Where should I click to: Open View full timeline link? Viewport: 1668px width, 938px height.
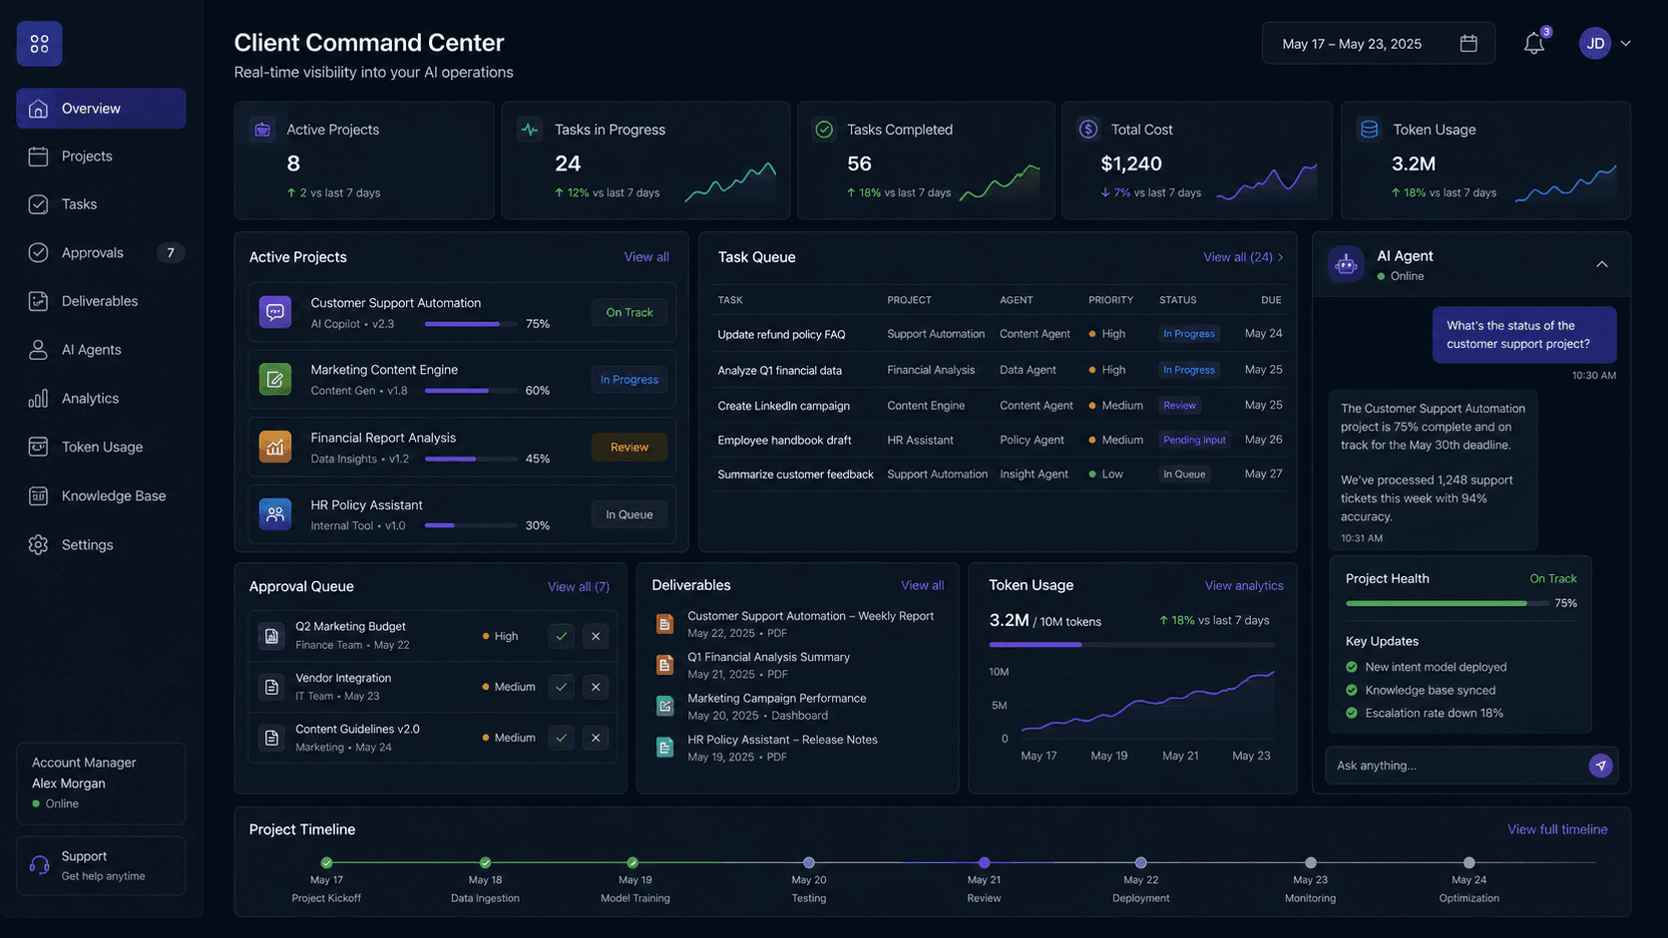tap(1557, 829)
